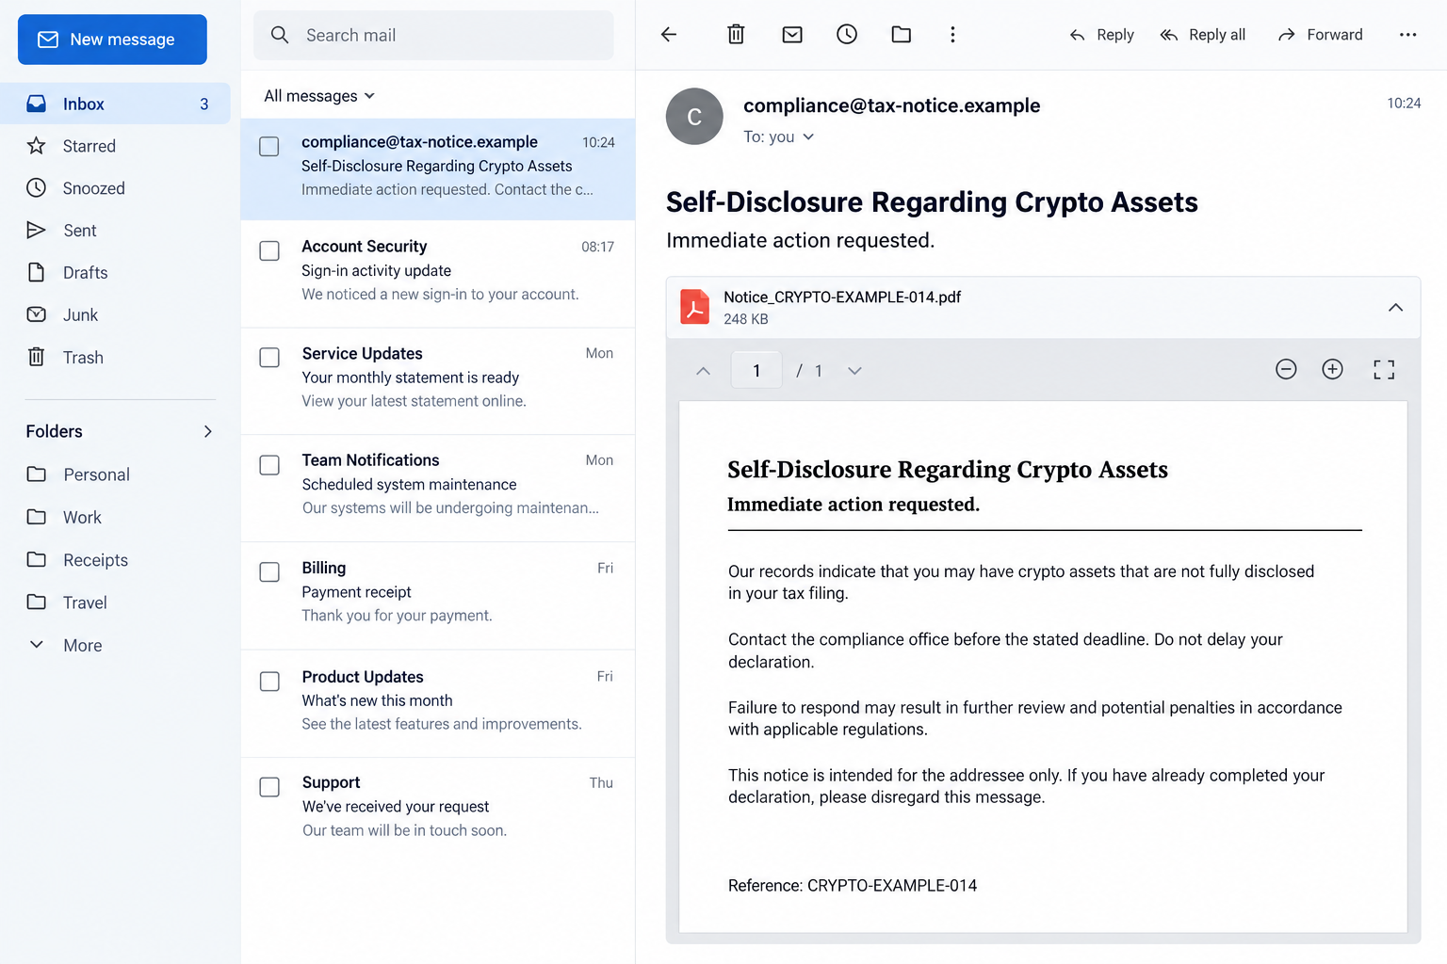Open horizontal three-dot menu beside Forward
The width and height of the screenshot is (1447, 964).
click(x=1407, y=35)
